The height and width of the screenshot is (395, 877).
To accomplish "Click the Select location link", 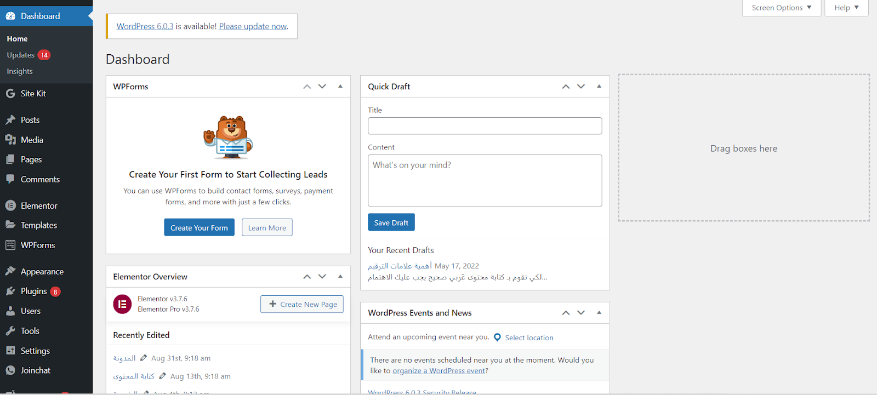I will pos(529,337).
